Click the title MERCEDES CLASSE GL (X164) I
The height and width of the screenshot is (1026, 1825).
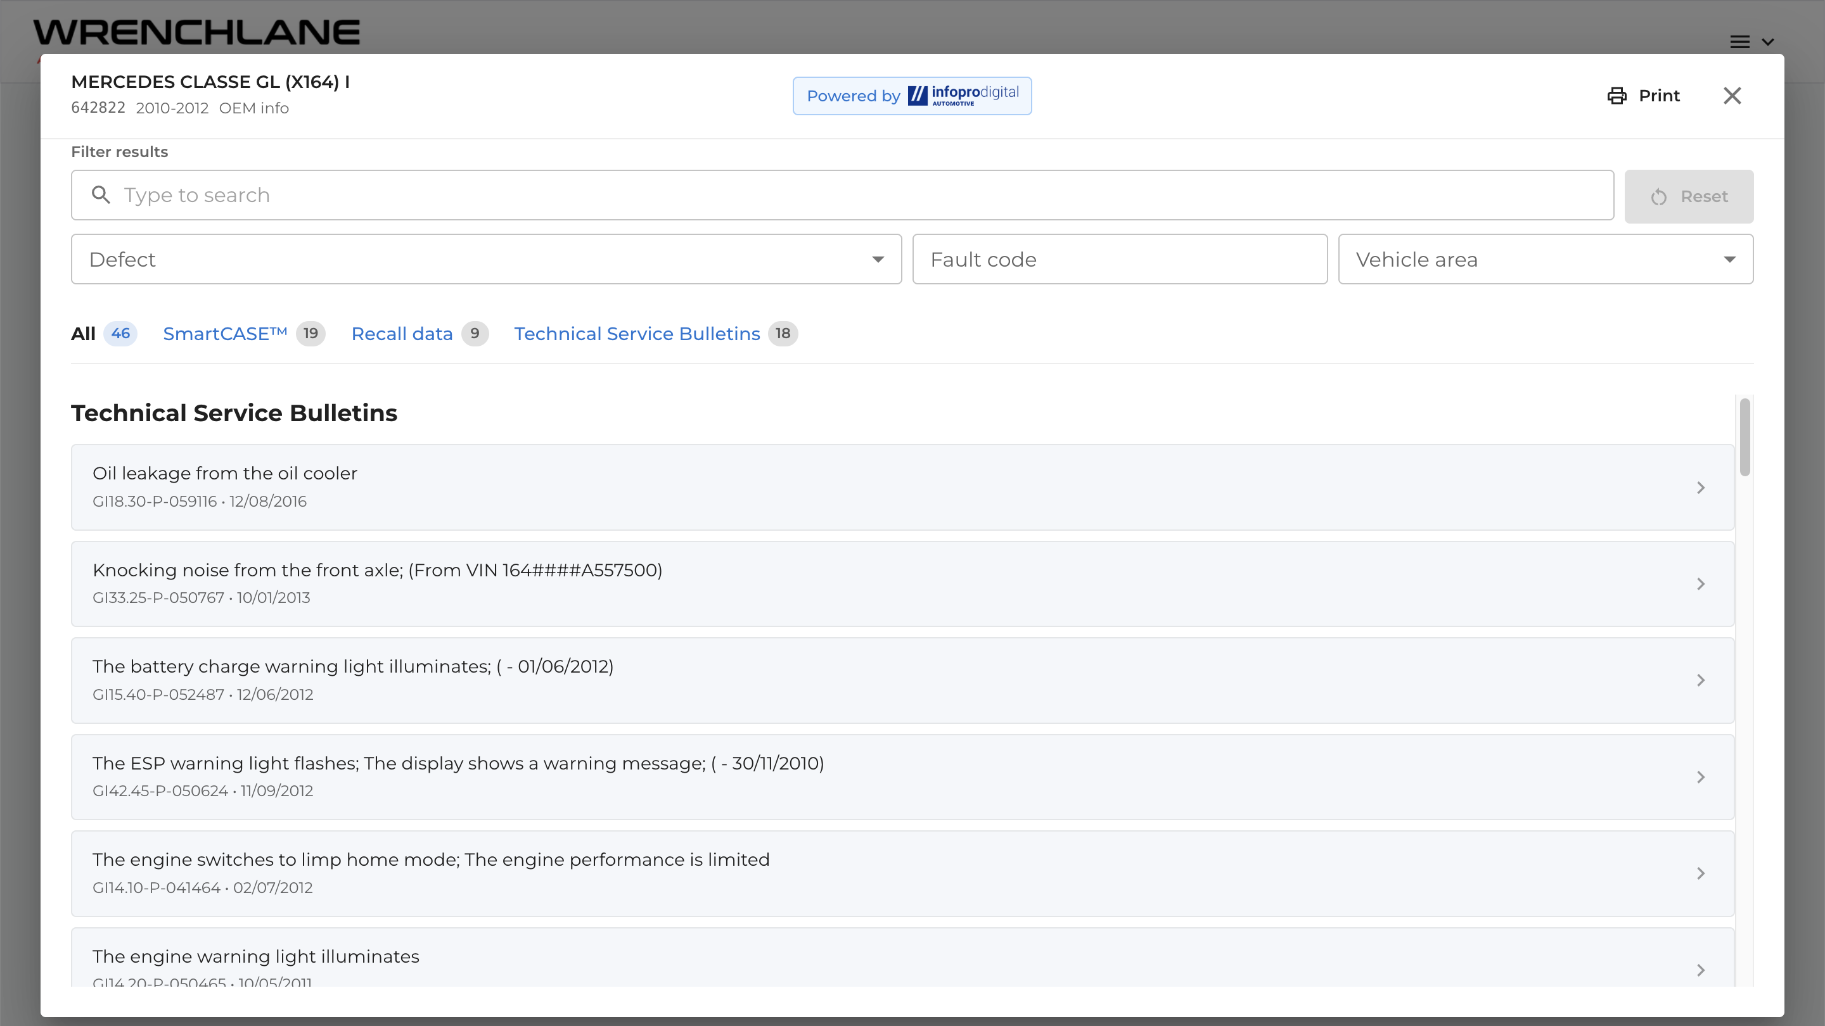pyautogui.click(x=210, y=82)
